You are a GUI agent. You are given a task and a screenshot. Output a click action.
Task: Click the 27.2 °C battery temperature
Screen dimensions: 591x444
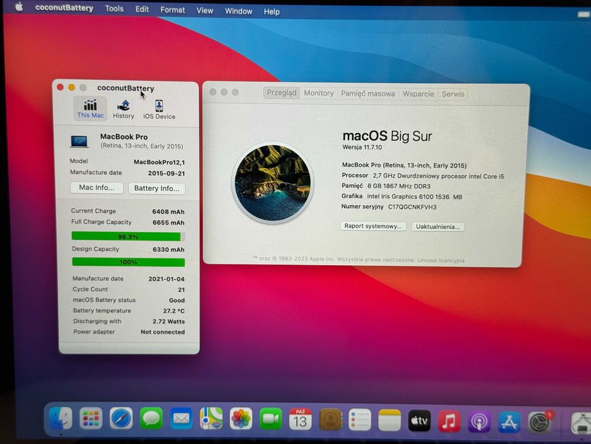[174, 311]
